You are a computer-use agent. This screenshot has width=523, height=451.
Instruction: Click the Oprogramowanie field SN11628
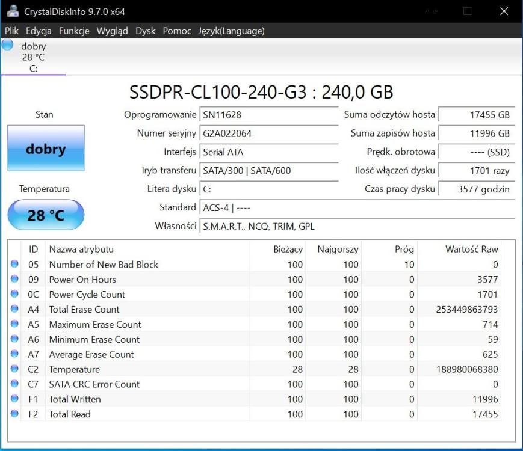(268, 115)
